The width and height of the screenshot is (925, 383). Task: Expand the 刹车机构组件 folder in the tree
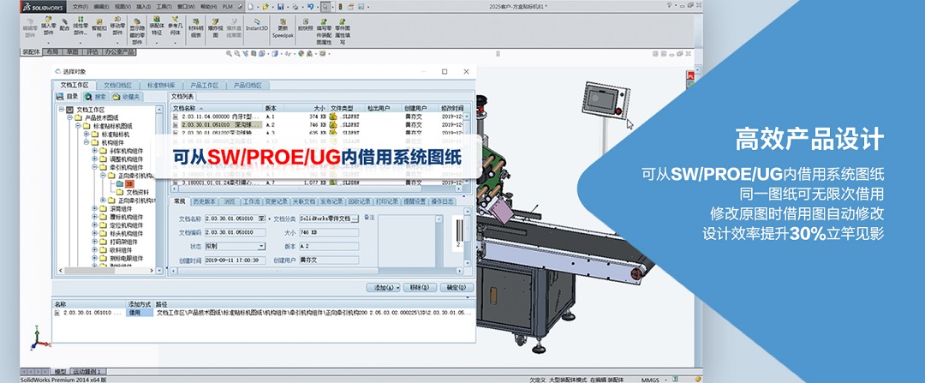[x=95, y=151]
